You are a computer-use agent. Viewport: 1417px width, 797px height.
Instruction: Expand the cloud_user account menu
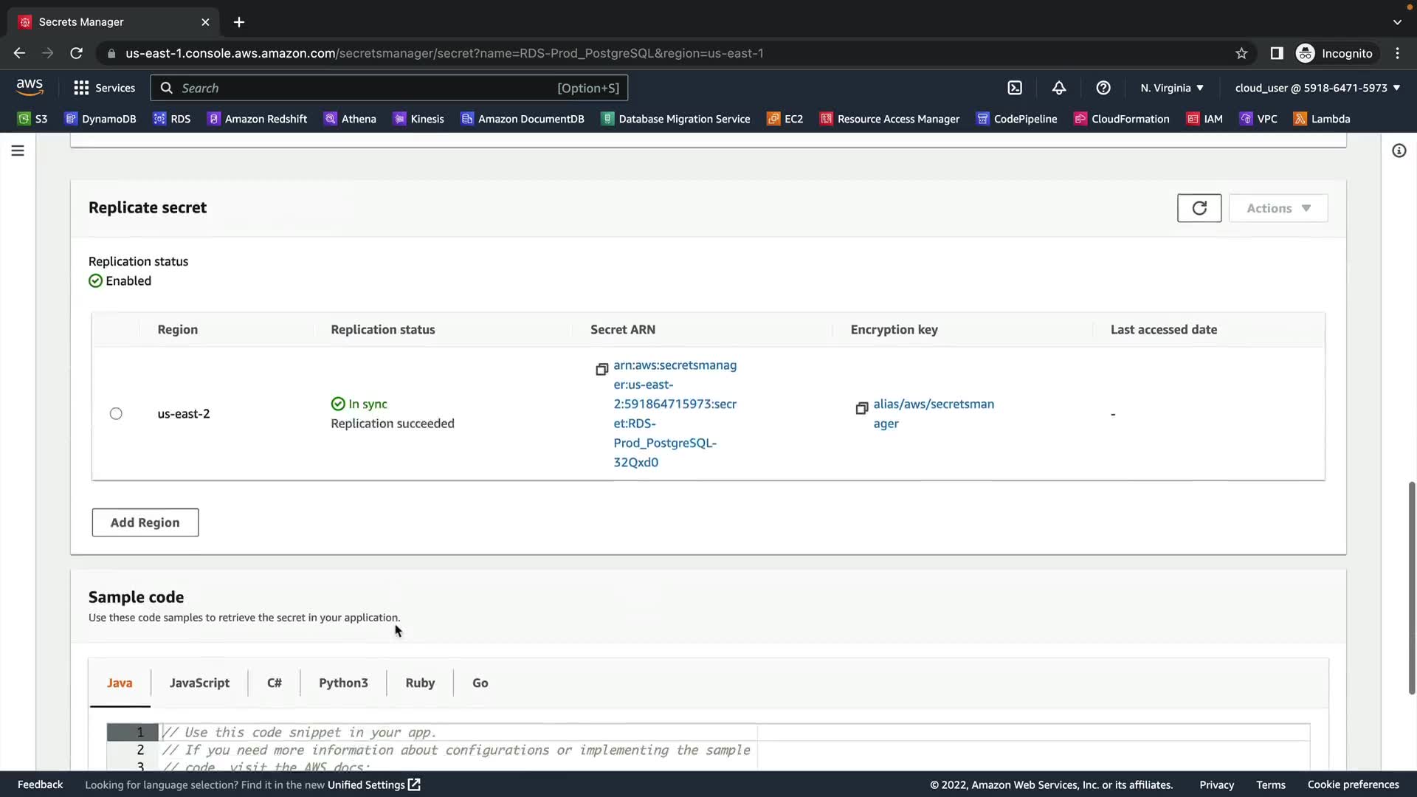1317,88
